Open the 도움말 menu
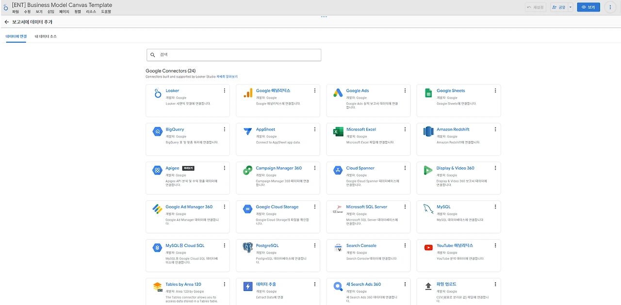621x305 pixels. click(106, 11)
